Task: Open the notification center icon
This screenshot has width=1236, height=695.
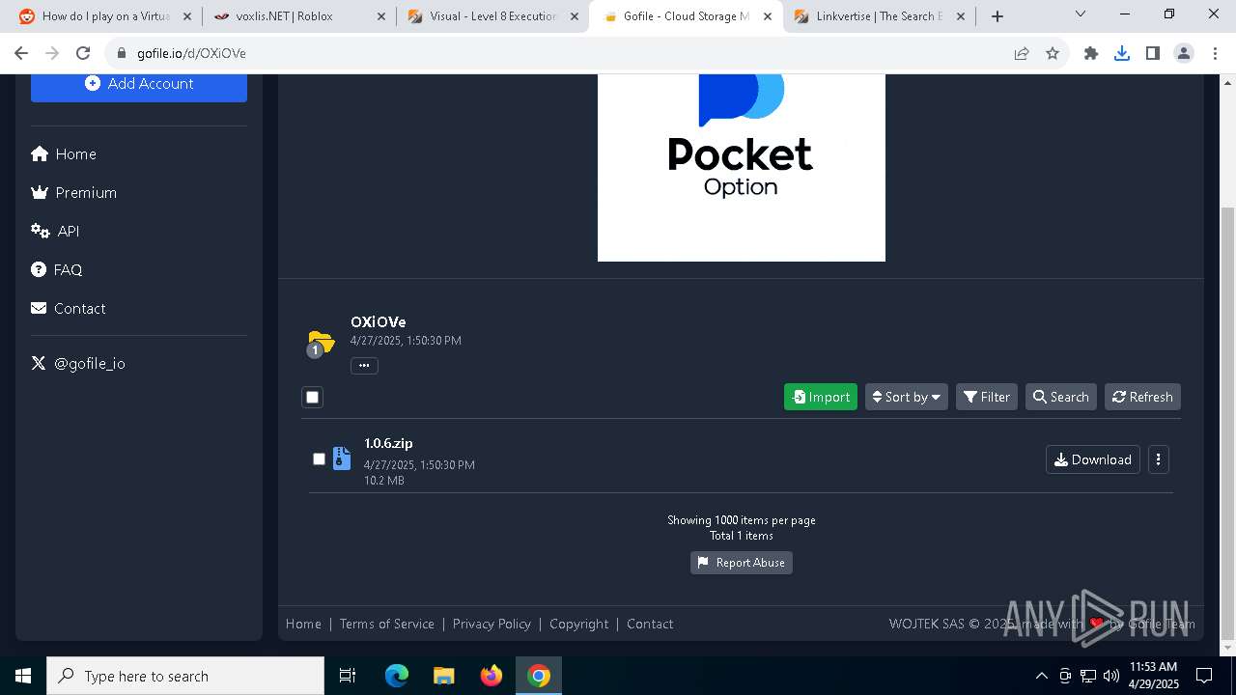Action: [1204, 676]
